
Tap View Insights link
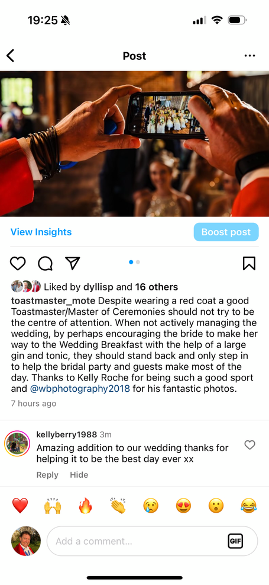tap(41, 232)
